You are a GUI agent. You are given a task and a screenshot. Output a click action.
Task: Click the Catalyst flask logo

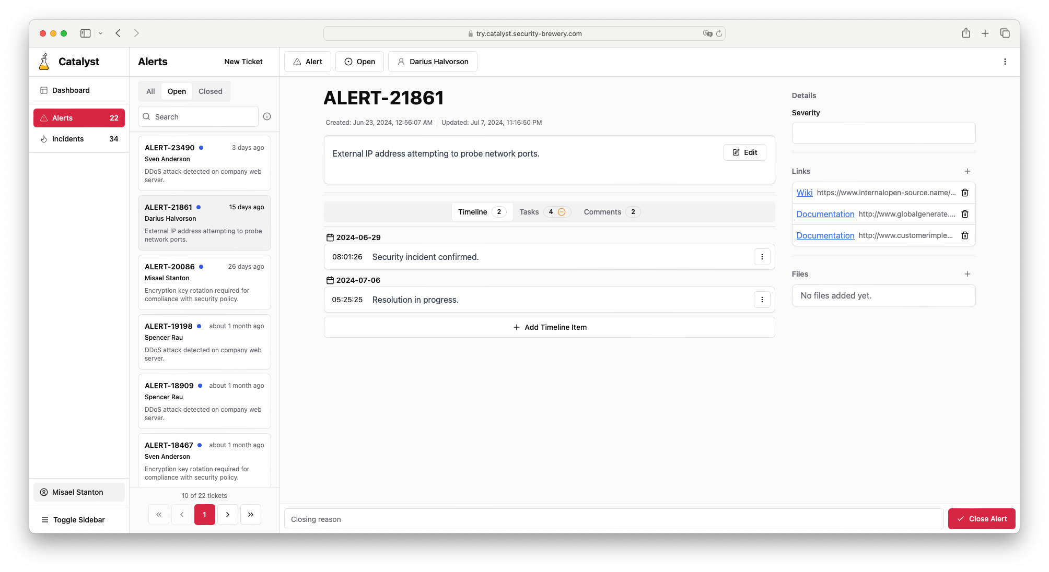tap(44, 62)
